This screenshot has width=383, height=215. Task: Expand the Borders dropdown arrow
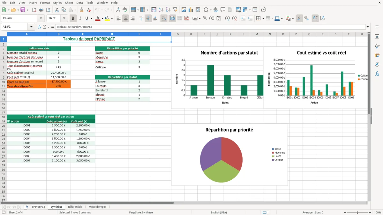pos(263,18)
